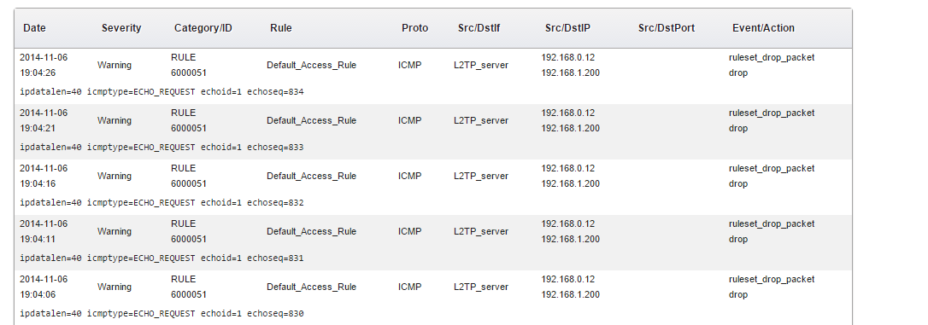
Task: Select the Proto column header
Action: point(414,28)
